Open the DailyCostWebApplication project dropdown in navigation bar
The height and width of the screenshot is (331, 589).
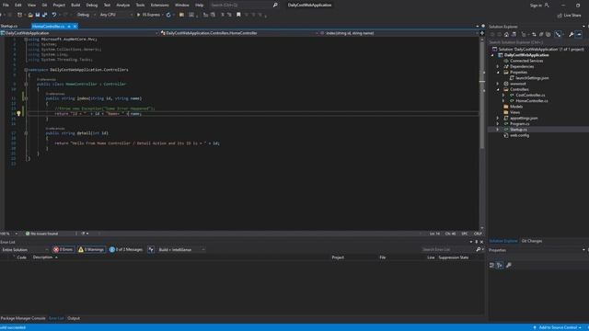(x=79, y=33)
